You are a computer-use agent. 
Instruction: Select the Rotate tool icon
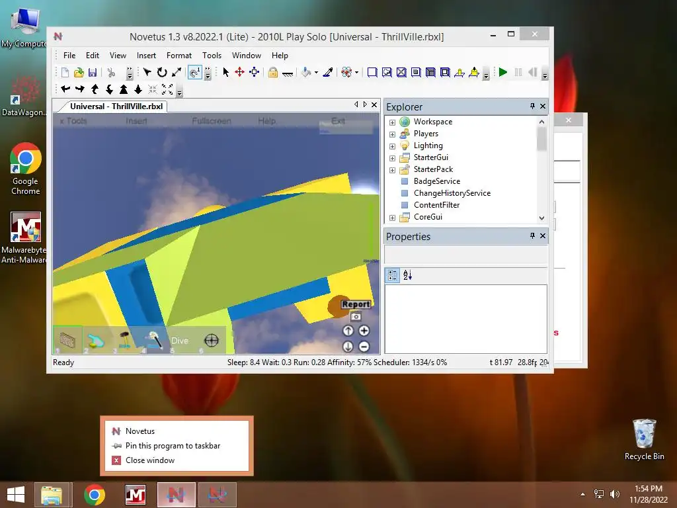click(162, 73)
